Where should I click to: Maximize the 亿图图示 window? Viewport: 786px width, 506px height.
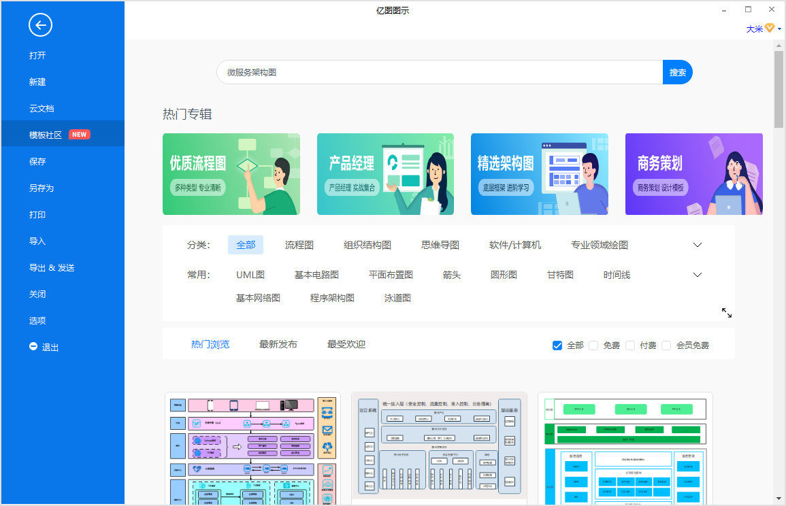(x=748, y=10)
